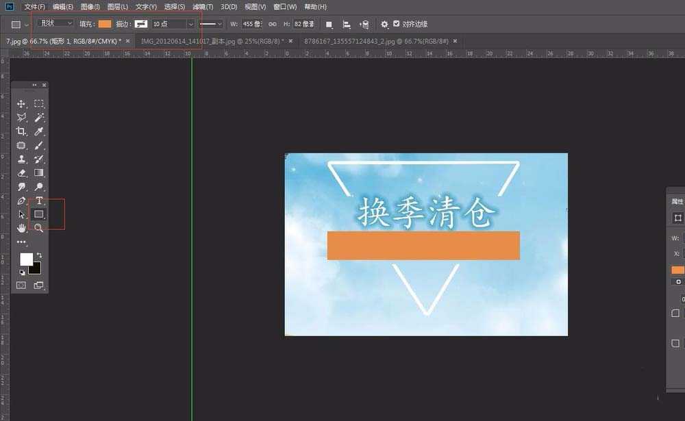Select the Zoom tool
Viewport: 685px width, 421px height.
point(39,228)
